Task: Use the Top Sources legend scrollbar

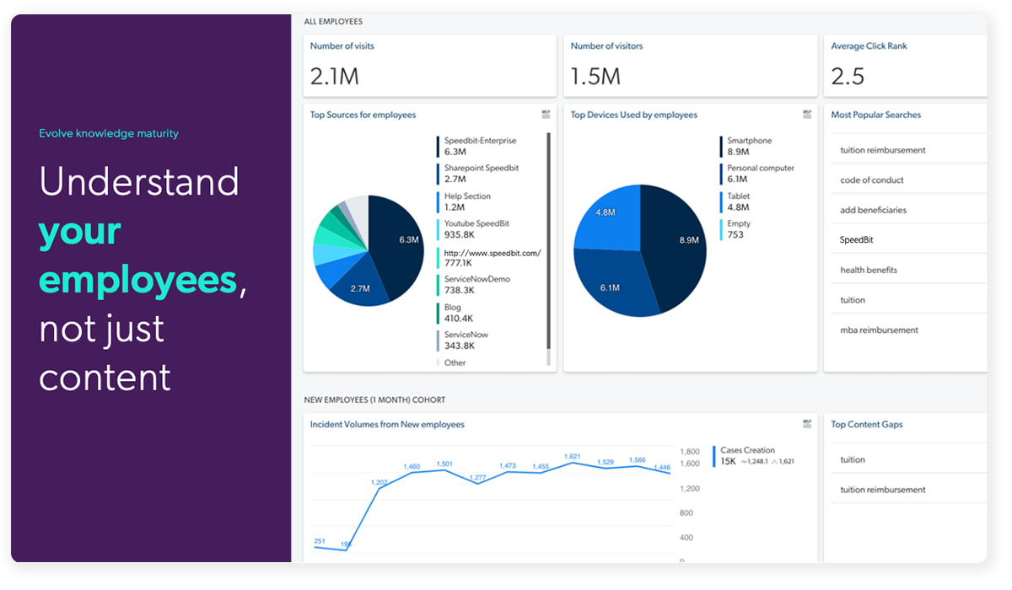Action: tap(549, 240)
